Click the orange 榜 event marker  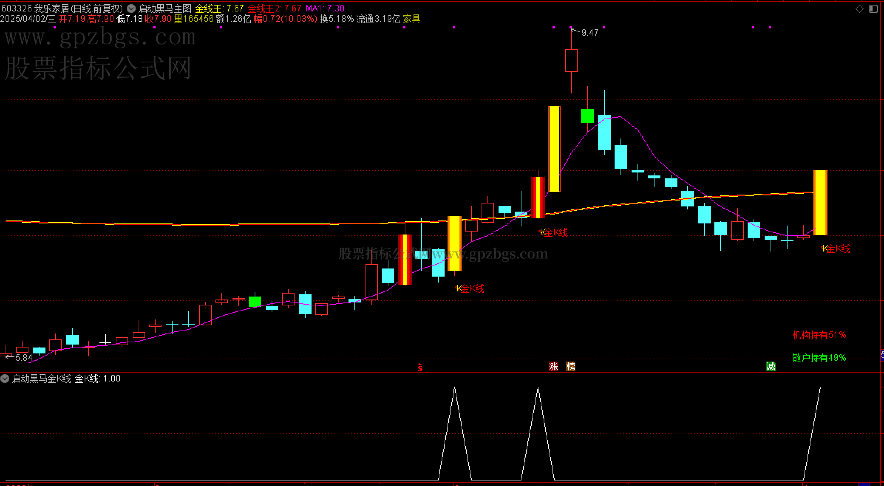tap(571, 366)
